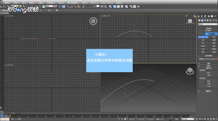
Task: Click the Align tool icon
Action: pos(106,6)
